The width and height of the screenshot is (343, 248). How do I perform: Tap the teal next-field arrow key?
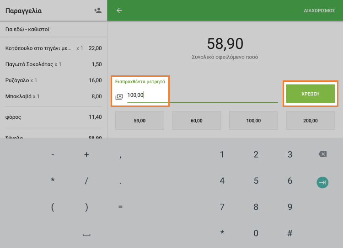tap(322, 182)
